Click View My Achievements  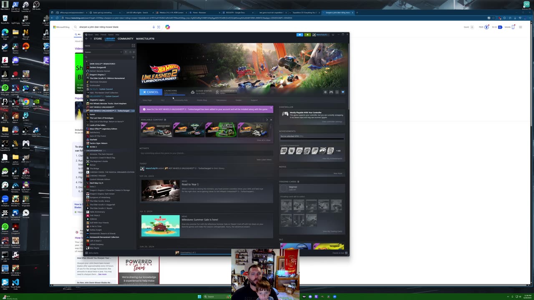tap(332, 158)
